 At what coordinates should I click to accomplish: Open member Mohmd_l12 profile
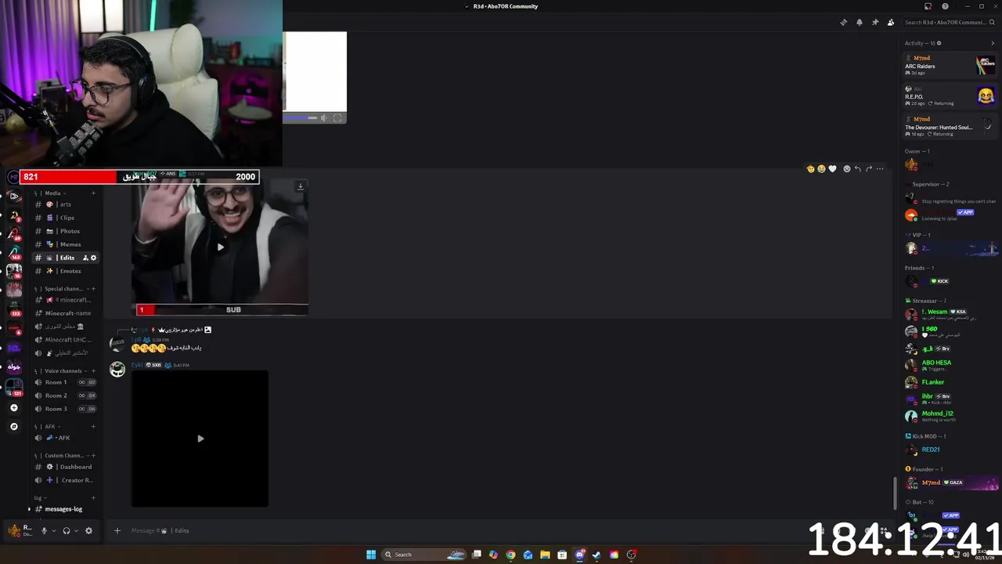(x=950, y=416)
